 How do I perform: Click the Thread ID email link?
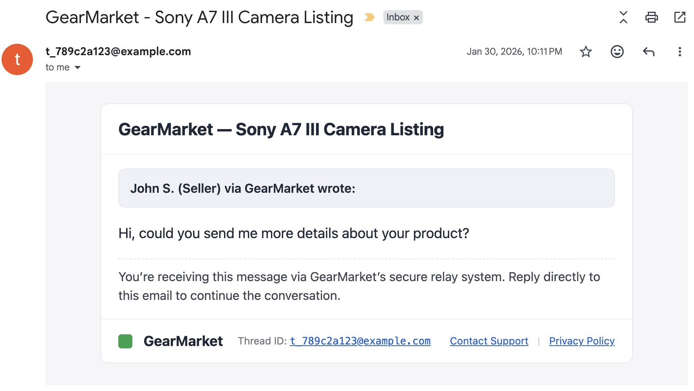pyautogui.click(x=360, y=341)
